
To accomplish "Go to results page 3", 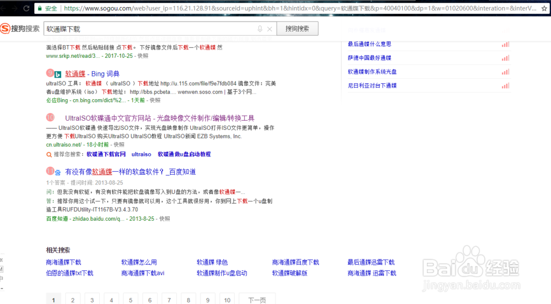I will pos(92,300).
